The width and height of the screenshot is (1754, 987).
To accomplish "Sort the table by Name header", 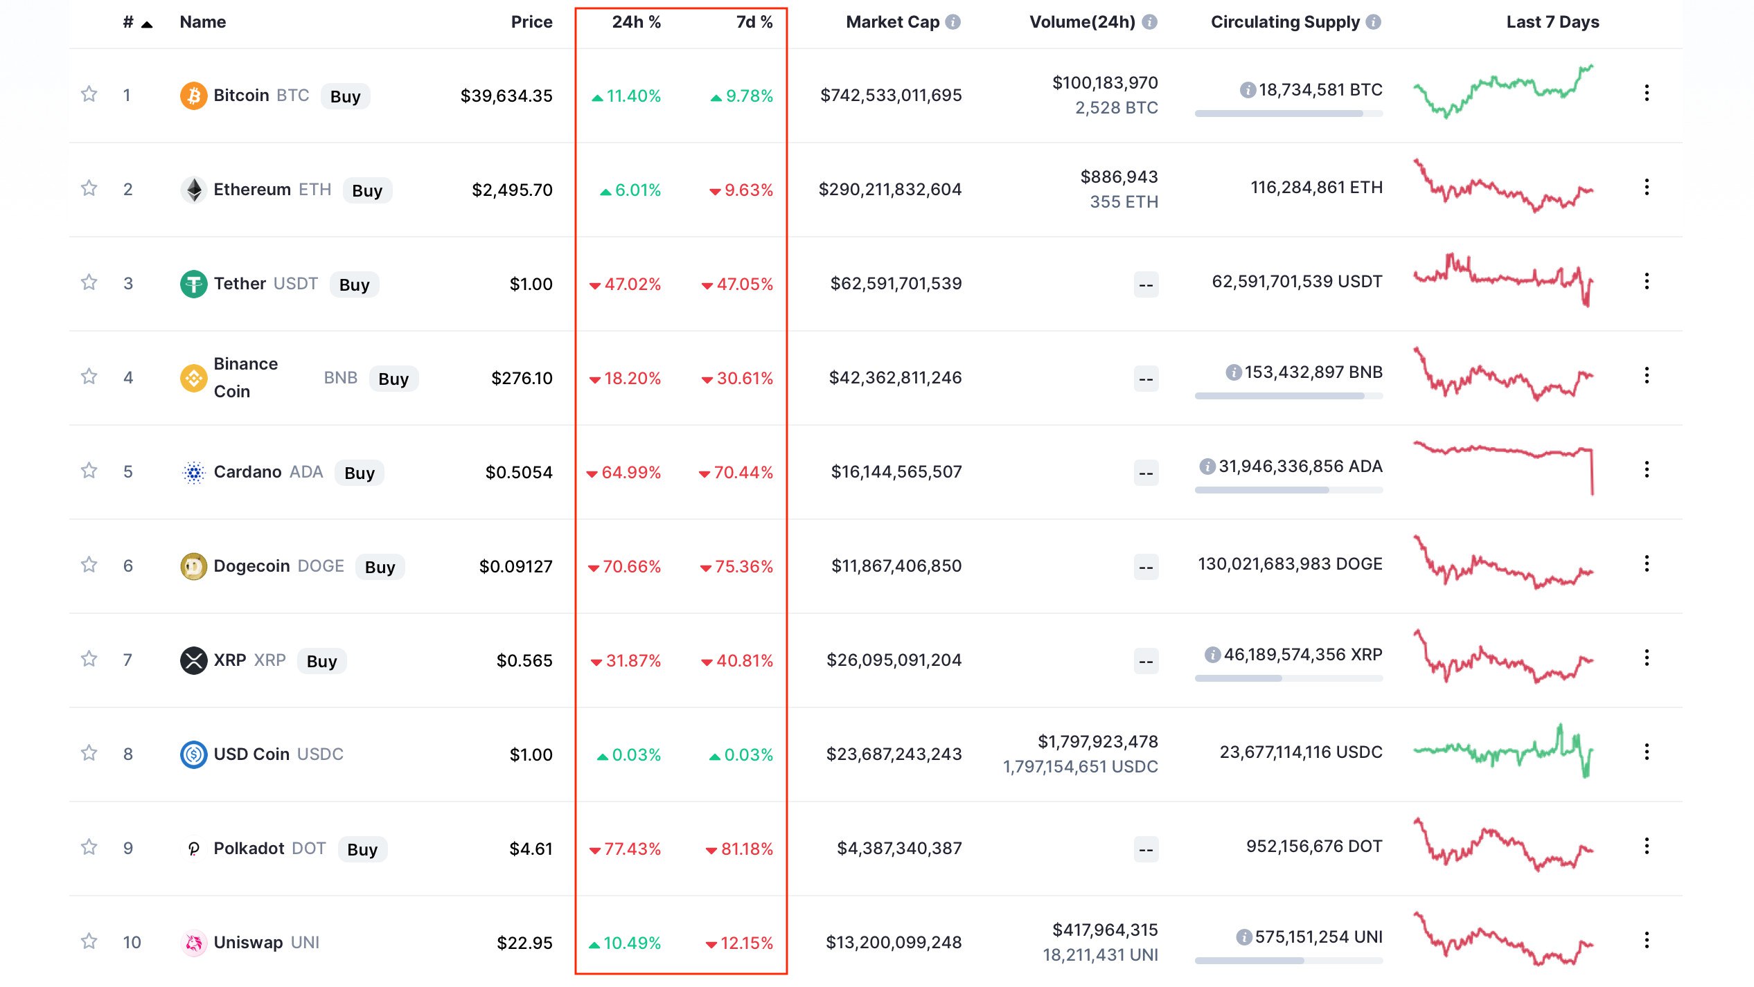I will (x=203, y=22).
